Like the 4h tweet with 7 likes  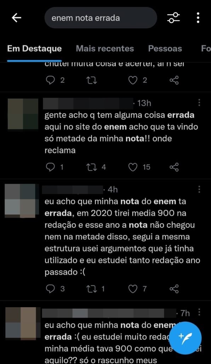coord(133,289)
